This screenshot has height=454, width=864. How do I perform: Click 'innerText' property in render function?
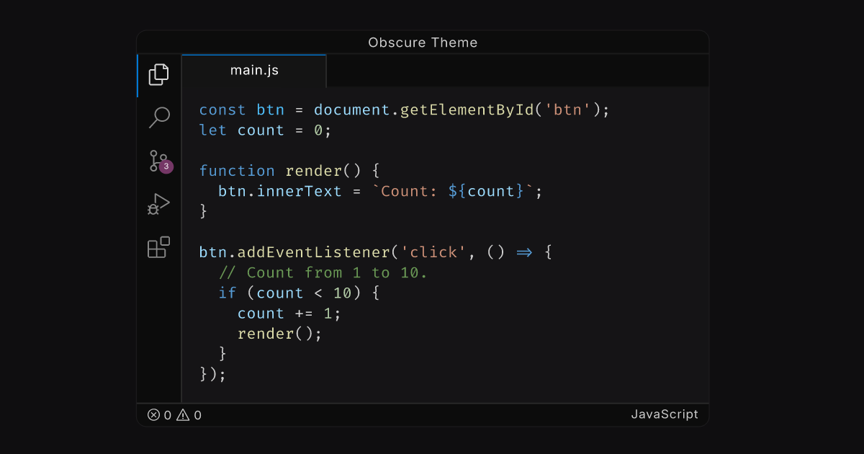pos(299,191)
